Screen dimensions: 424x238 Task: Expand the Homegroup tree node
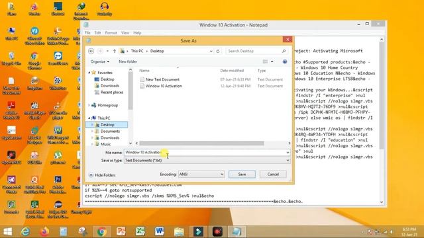point(89,105)
